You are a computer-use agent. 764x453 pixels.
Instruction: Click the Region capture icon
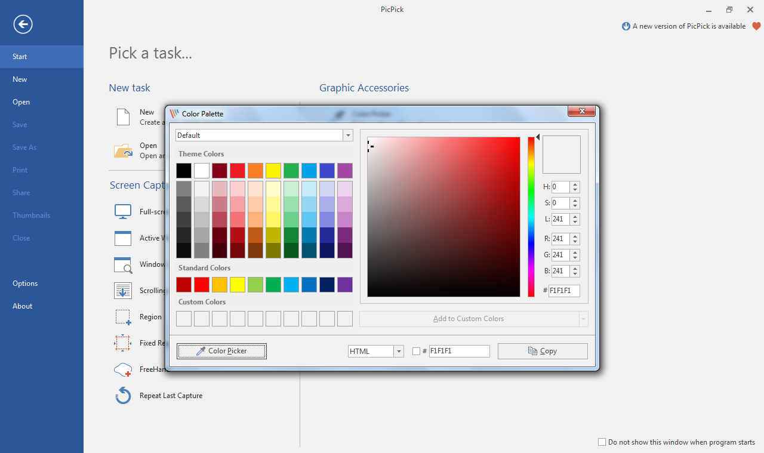point(123,317)
